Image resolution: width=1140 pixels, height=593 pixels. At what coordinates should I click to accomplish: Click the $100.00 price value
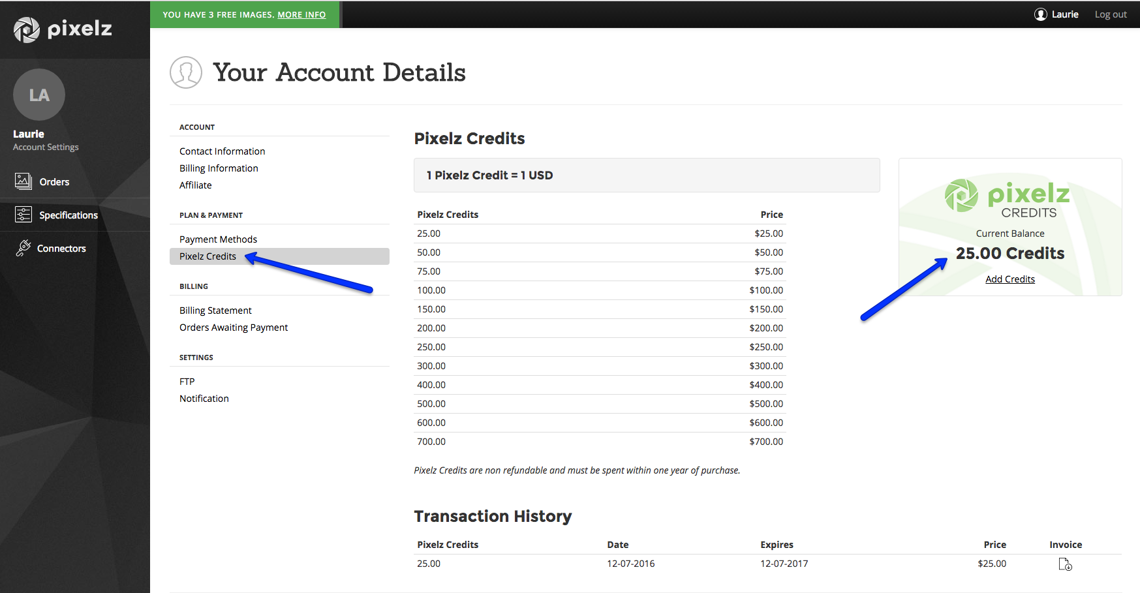[x=766, y=290]
